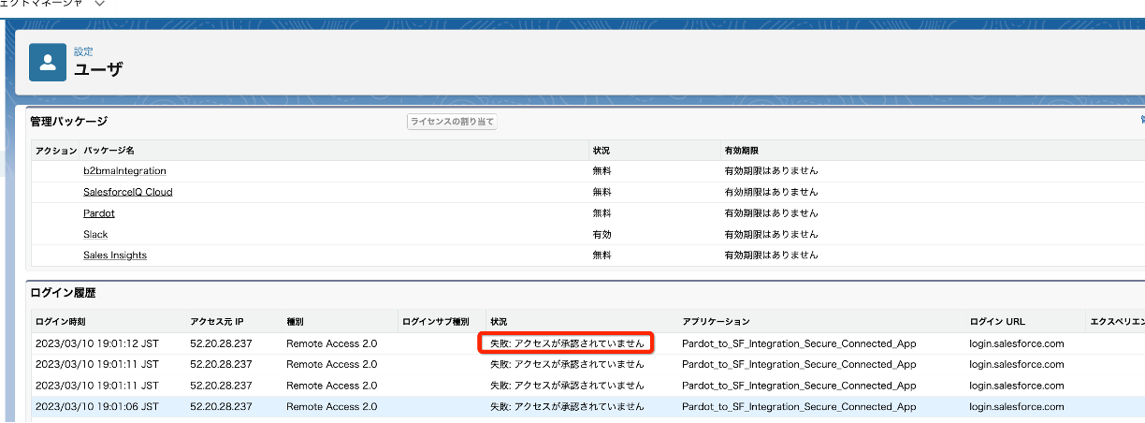Screen dimensions: 1145x423
Task: Select the 19:01:12 JST login time cell
Action: tap(97, 343)
